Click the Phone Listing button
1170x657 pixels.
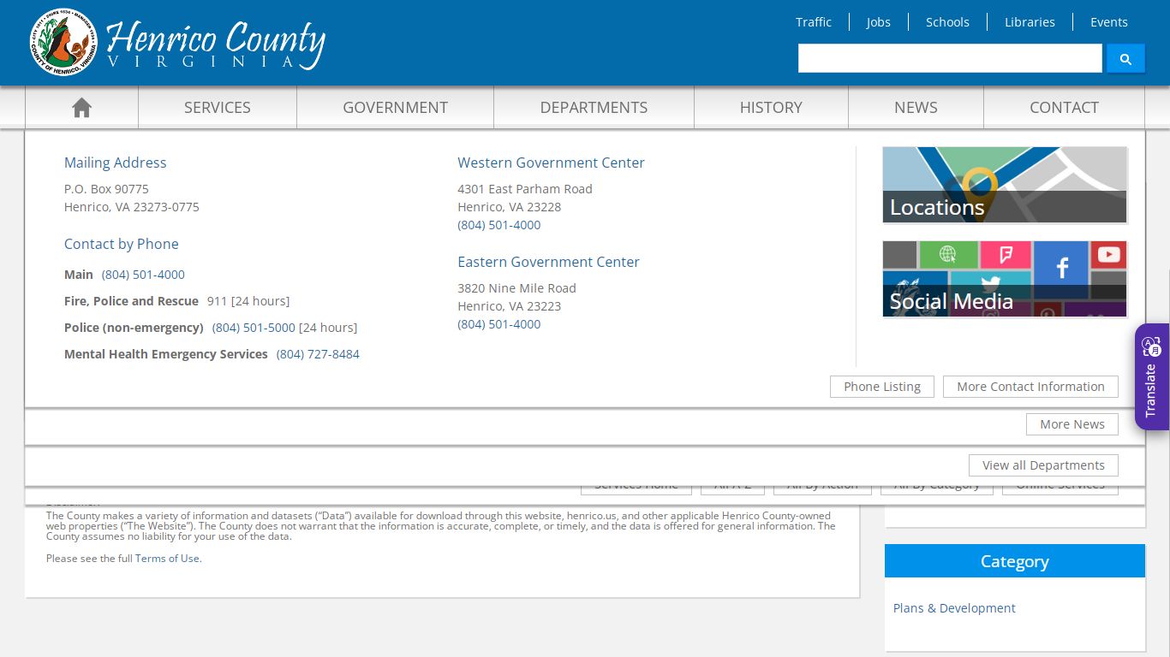point(882,387)
